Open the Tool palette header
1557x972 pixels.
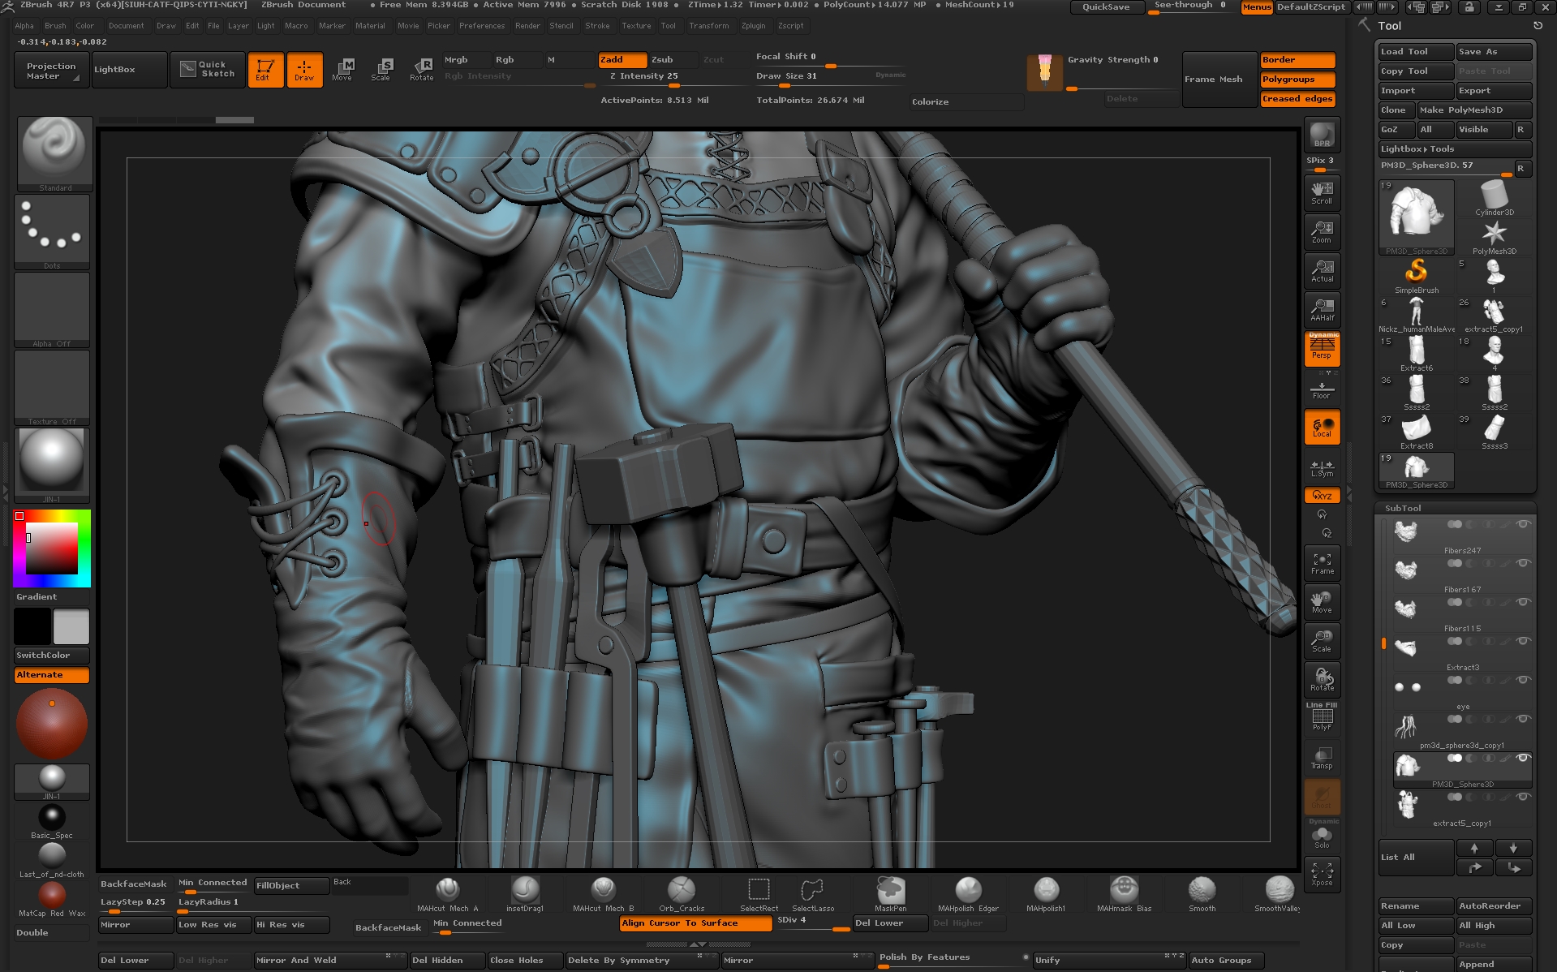[1389, 26]
